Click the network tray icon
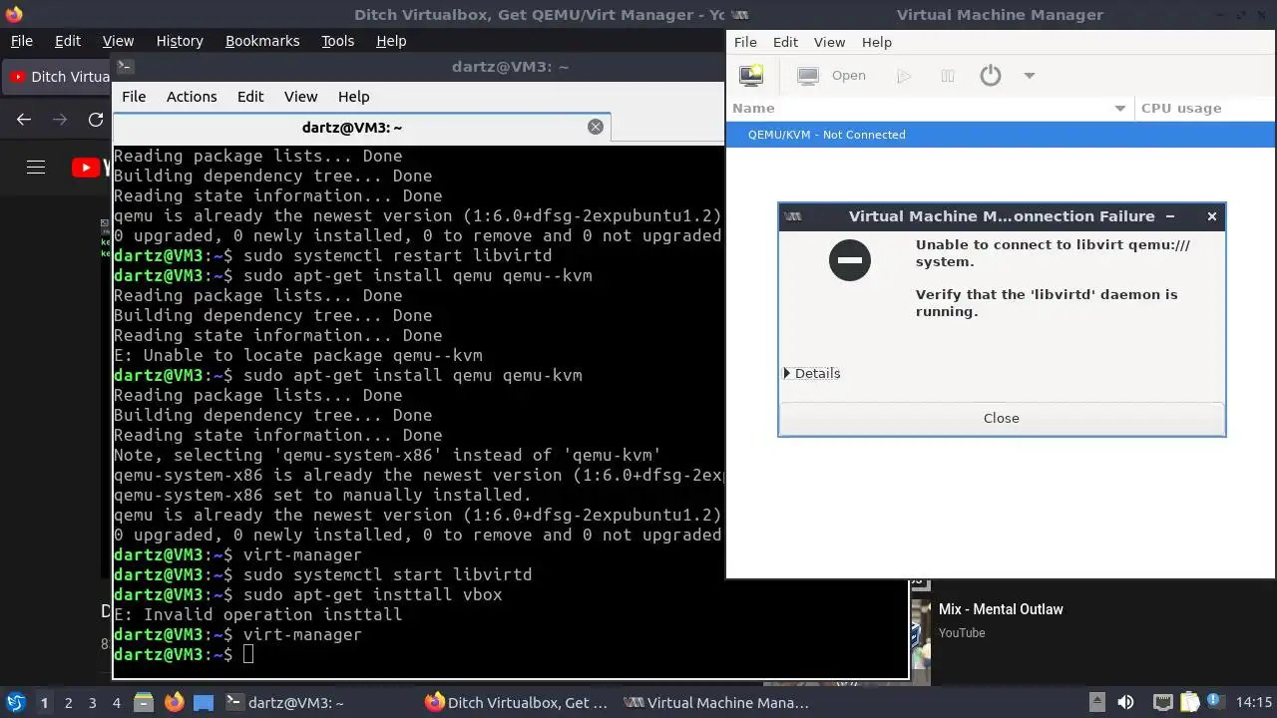This screenshot has height=718, width=1277. pos(1162,703)
